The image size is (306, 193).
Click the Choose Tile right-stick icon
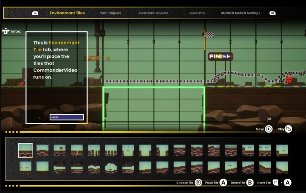tap(198, 182)
